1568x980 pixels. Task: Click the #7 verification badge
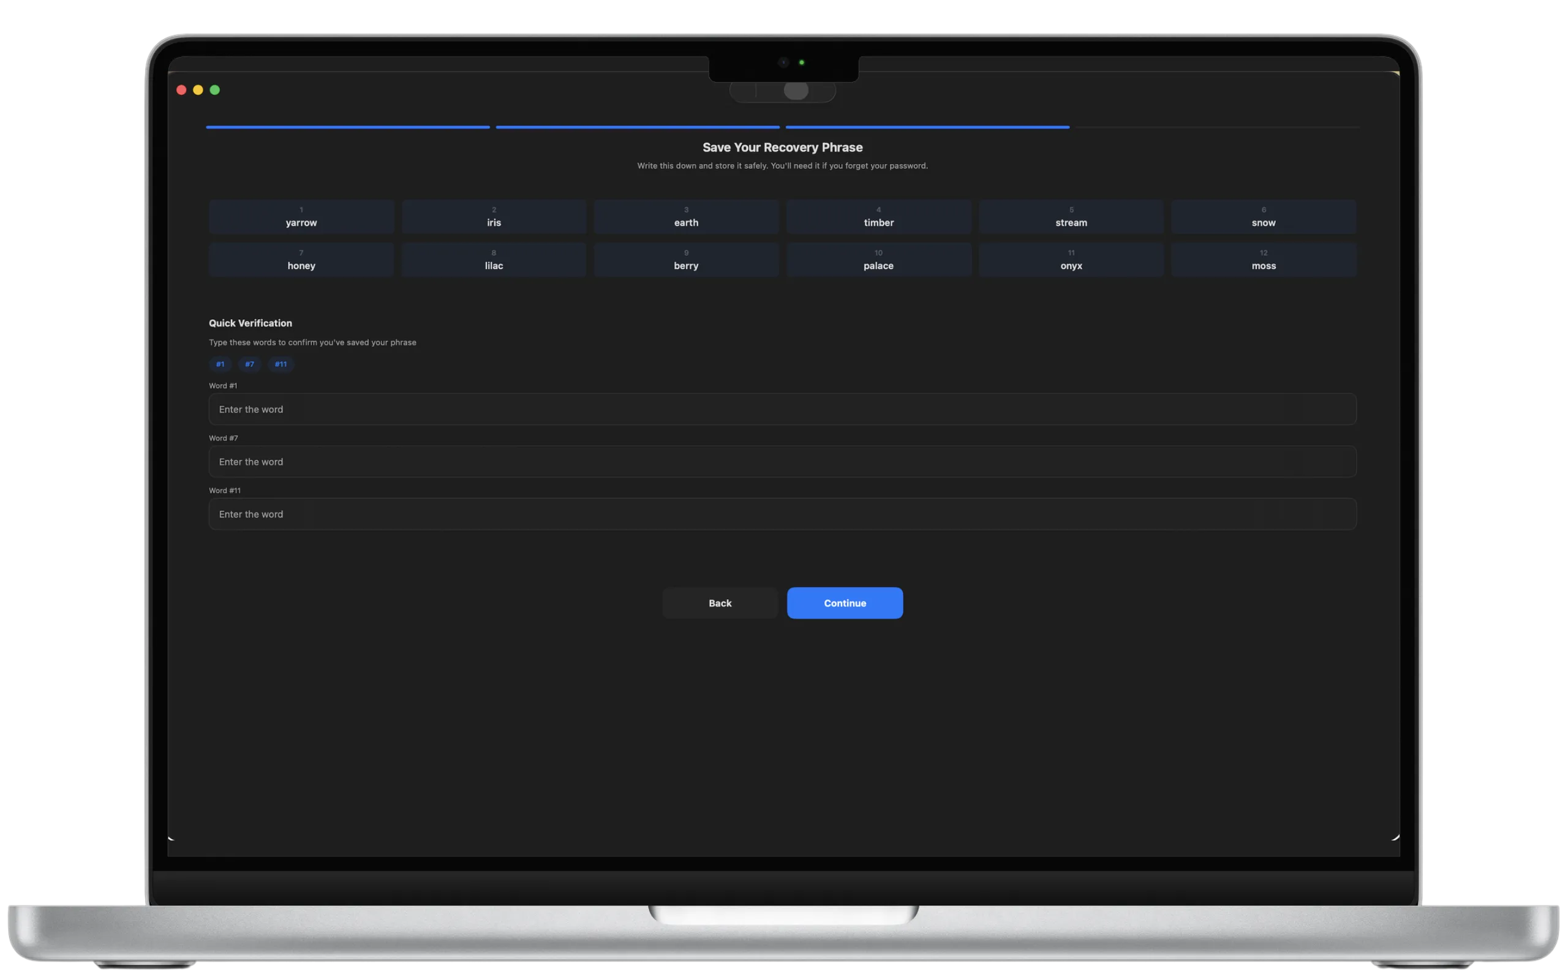(x=249, y=364)
